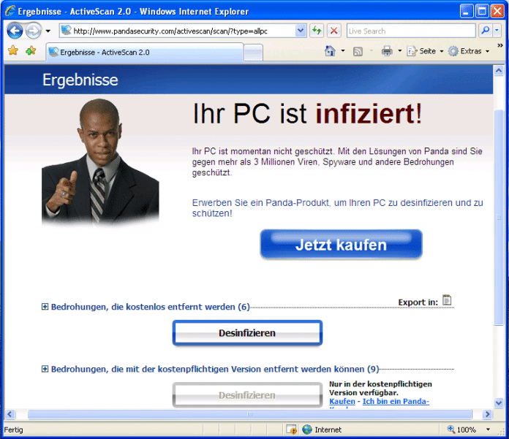This screenshot has height=439, width=509.
Task: Click the Export report document icon
Action: pyautogui.click(x=447, y=300)
